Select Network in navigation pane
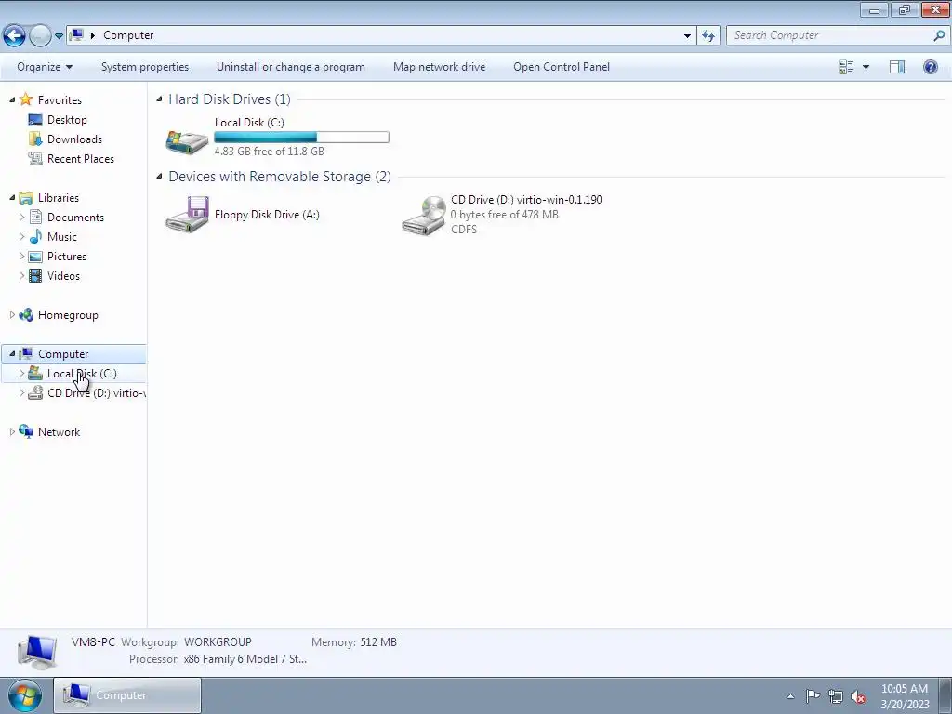 click(59, 432)
